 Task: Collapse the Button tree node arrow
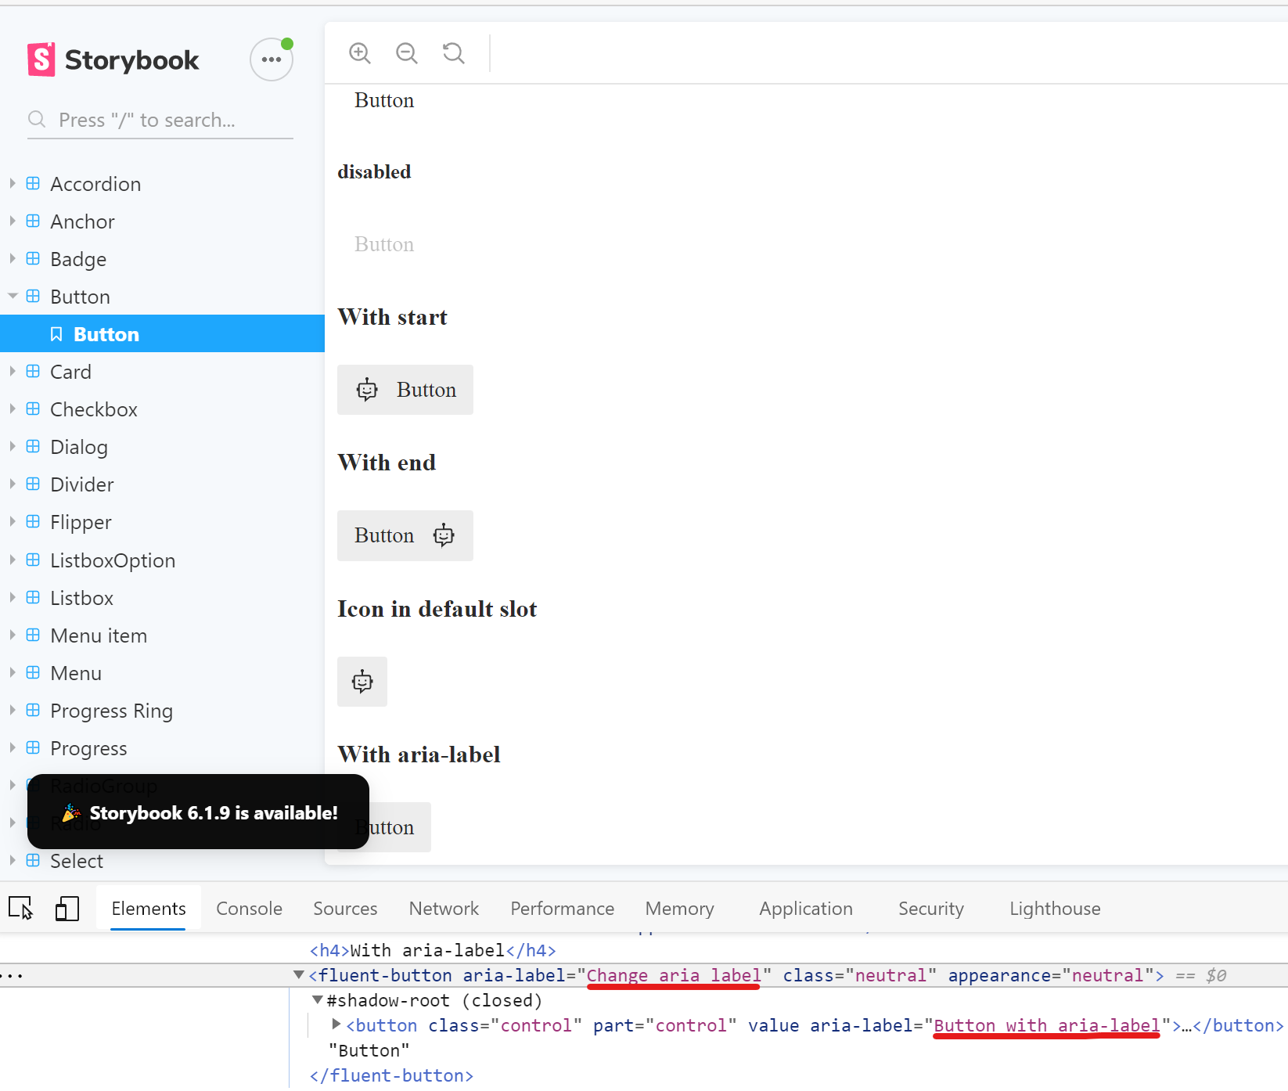[x=13, y=296]
